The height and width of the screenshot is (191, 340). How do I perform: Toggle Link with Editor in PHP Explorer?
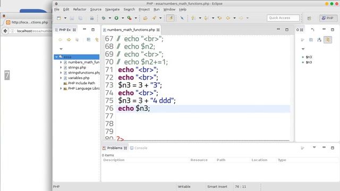97,40
